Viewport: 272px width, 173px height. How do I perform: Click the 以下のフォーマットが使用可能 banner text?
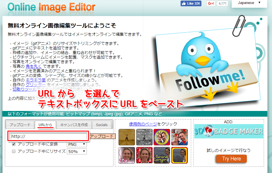(86, 114)
